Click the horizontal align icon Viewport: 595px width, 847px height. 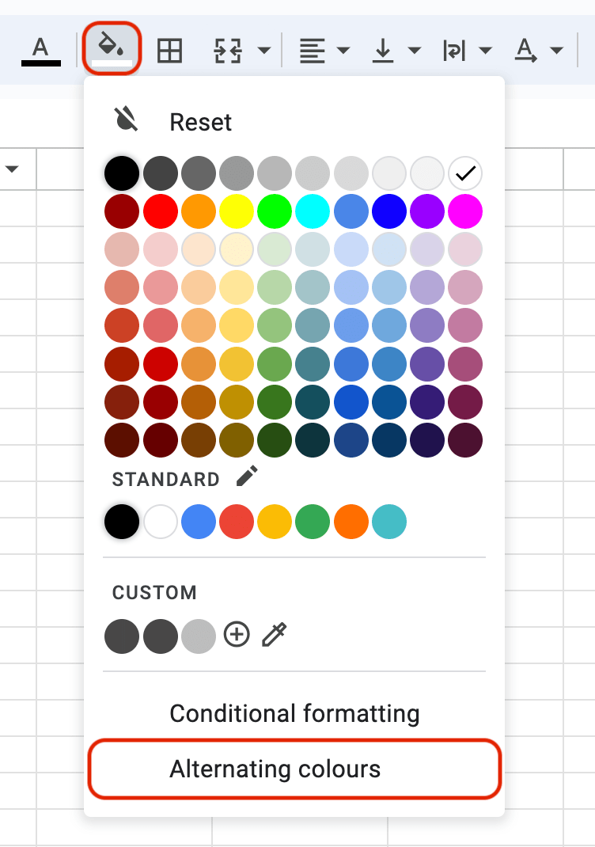click(x=312, y=49)
